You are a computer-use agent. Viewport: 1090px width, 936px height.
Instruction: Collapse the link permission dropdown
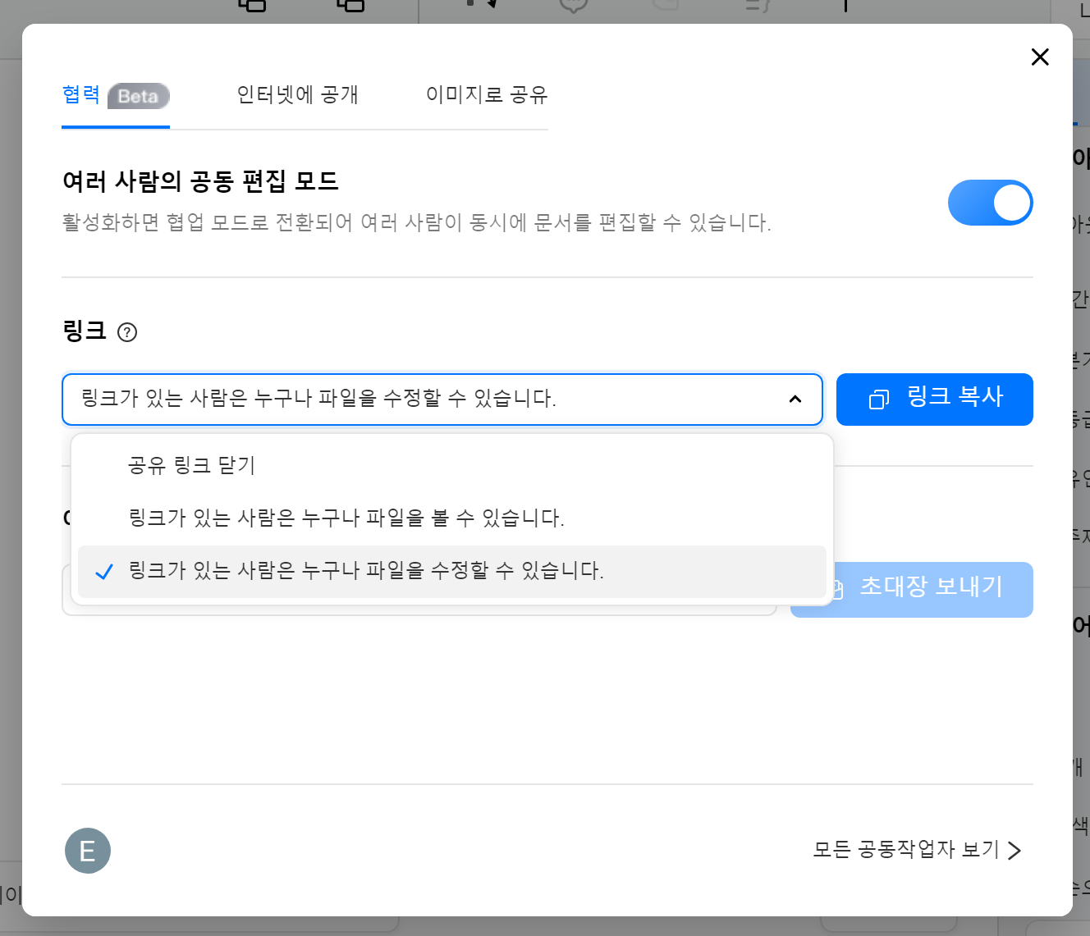(x=442, y=400)
